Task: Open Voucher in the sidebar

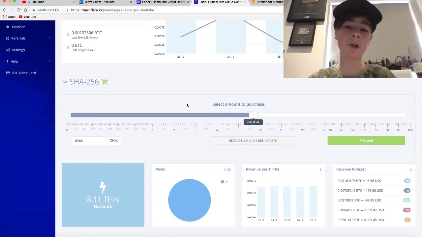Action: (x=18, y=27)
